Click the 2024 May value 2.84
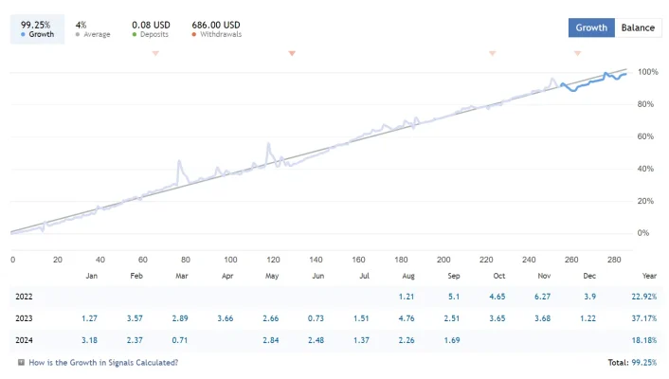The width and height of the screenshot is (669, 379). [270, 340]
